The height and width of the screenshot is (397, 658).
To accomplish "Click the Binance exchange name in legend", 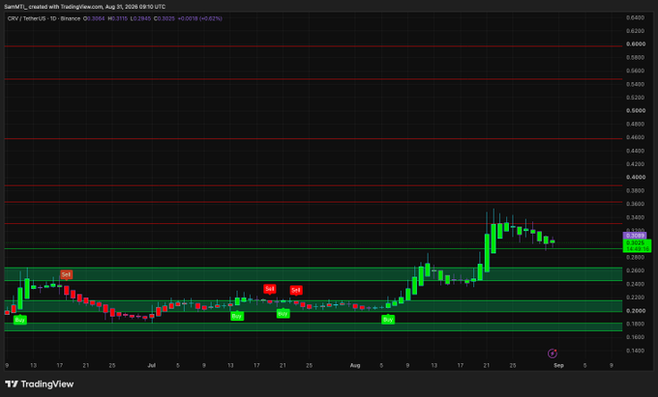I will [70, 18].
